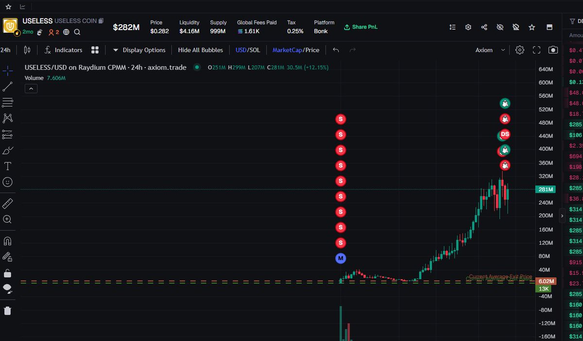The height and width of the screenshot is (341, 583).
Task: Click the USELESS/USD on Raydium CPMM title
Action: point(105,68)
